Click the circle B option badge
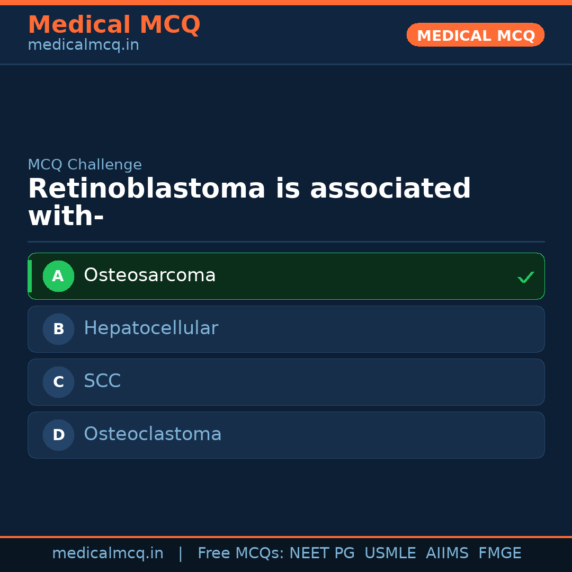Viewport: 572px width, 572px height. coord(58,329)
